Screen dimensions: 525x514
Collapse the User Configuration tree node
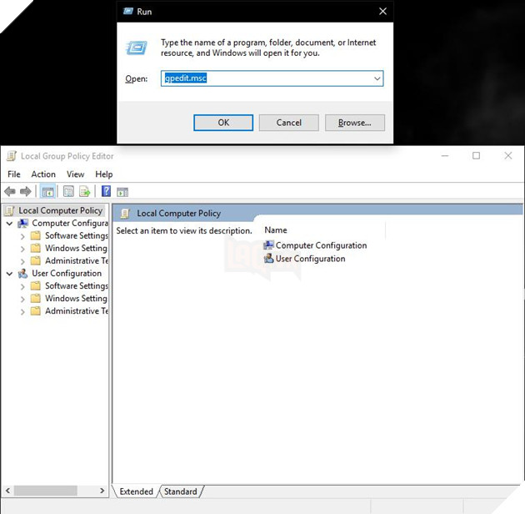coord(9,274)
